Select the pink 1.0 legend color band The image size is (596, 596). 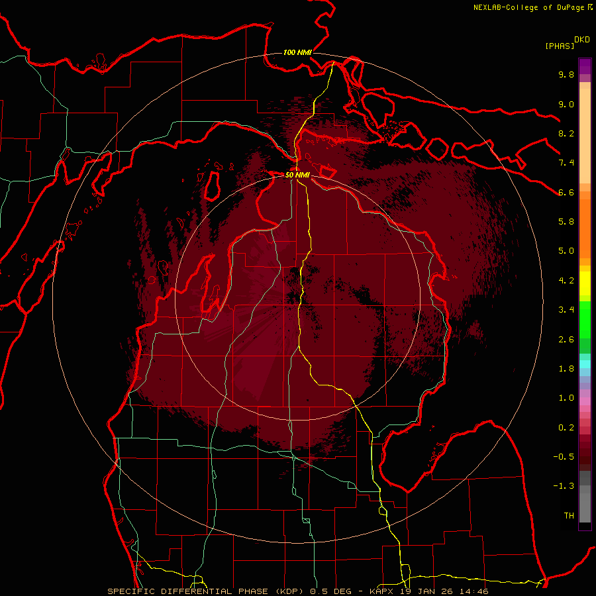585,400
